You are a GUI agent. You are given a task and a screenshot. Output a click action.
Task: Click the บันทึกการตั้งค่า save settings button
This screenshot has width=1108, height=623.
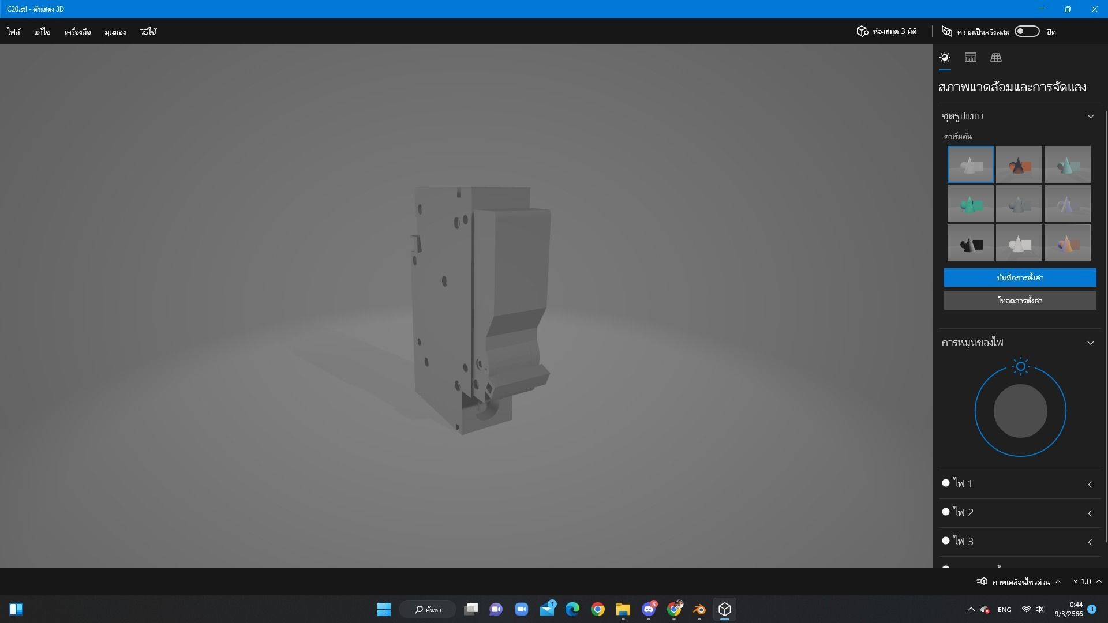click(1019, 277)
